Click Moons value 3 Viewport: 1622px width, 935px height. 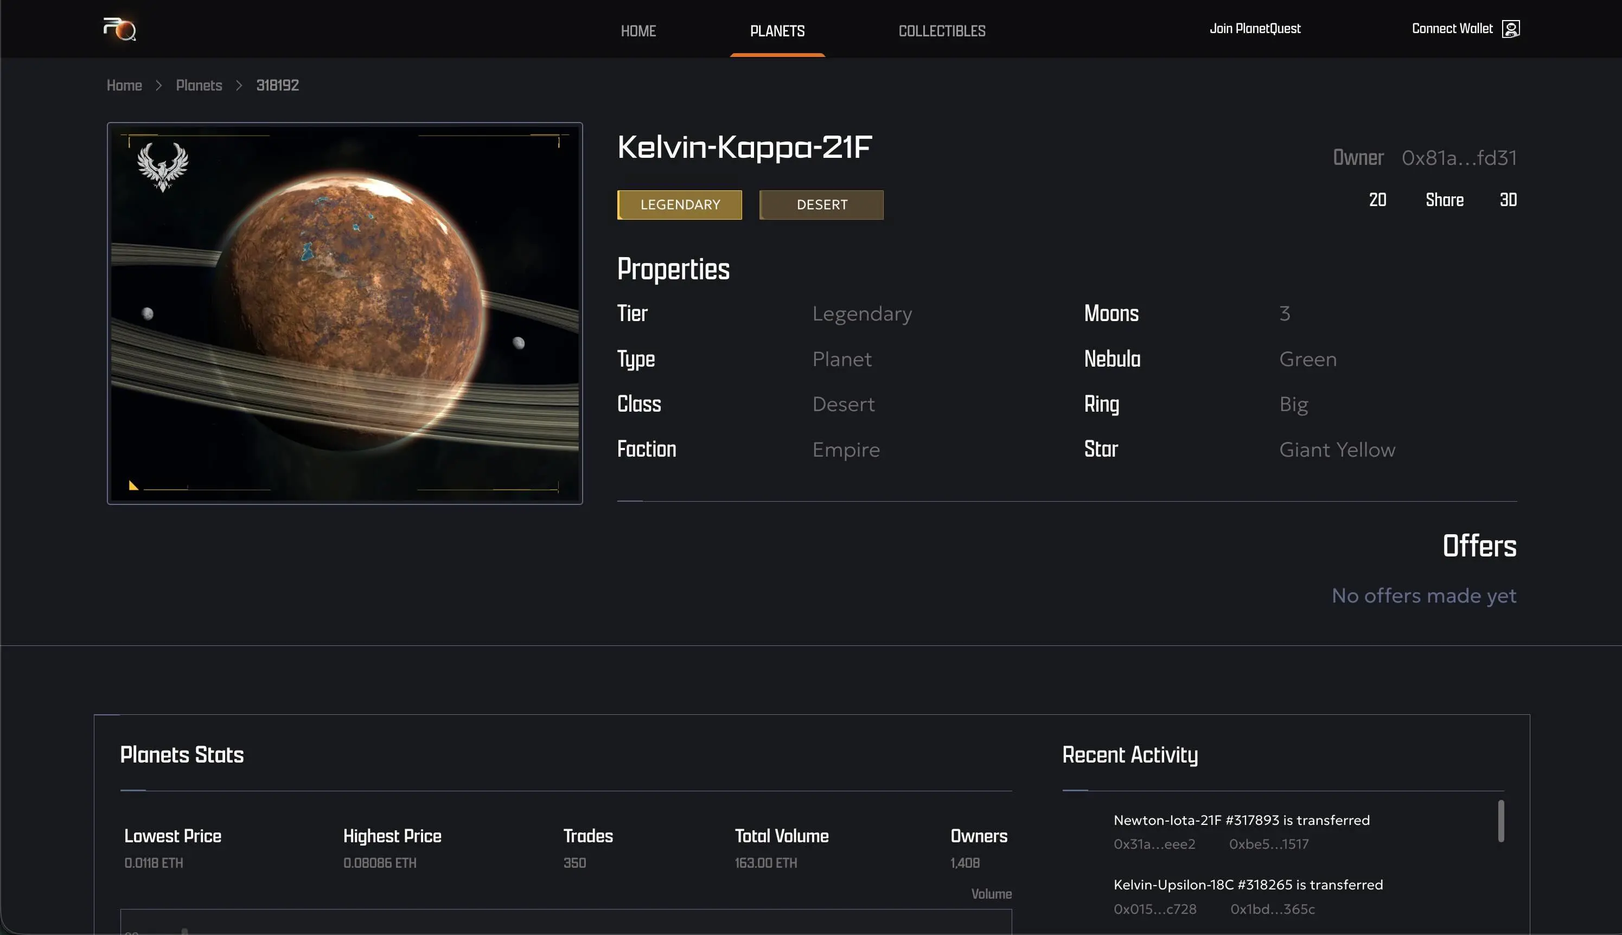point(1284,313)
